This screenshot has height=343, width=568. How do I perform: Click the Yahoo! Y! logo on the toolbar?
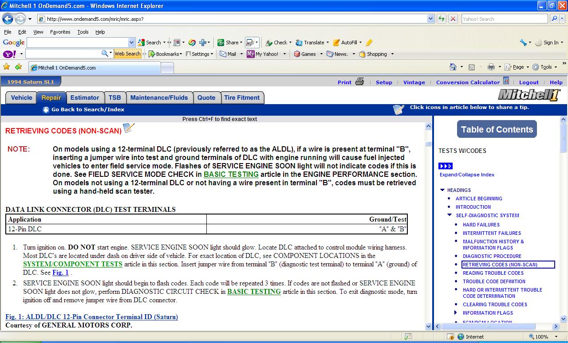(9, 54)
